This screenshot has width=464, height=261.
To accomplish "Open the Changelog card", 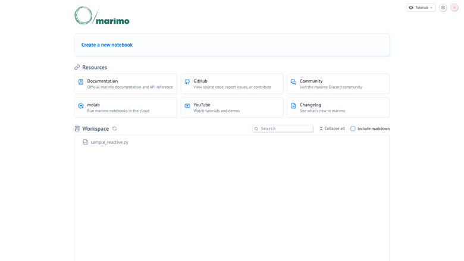I will 338,108.
